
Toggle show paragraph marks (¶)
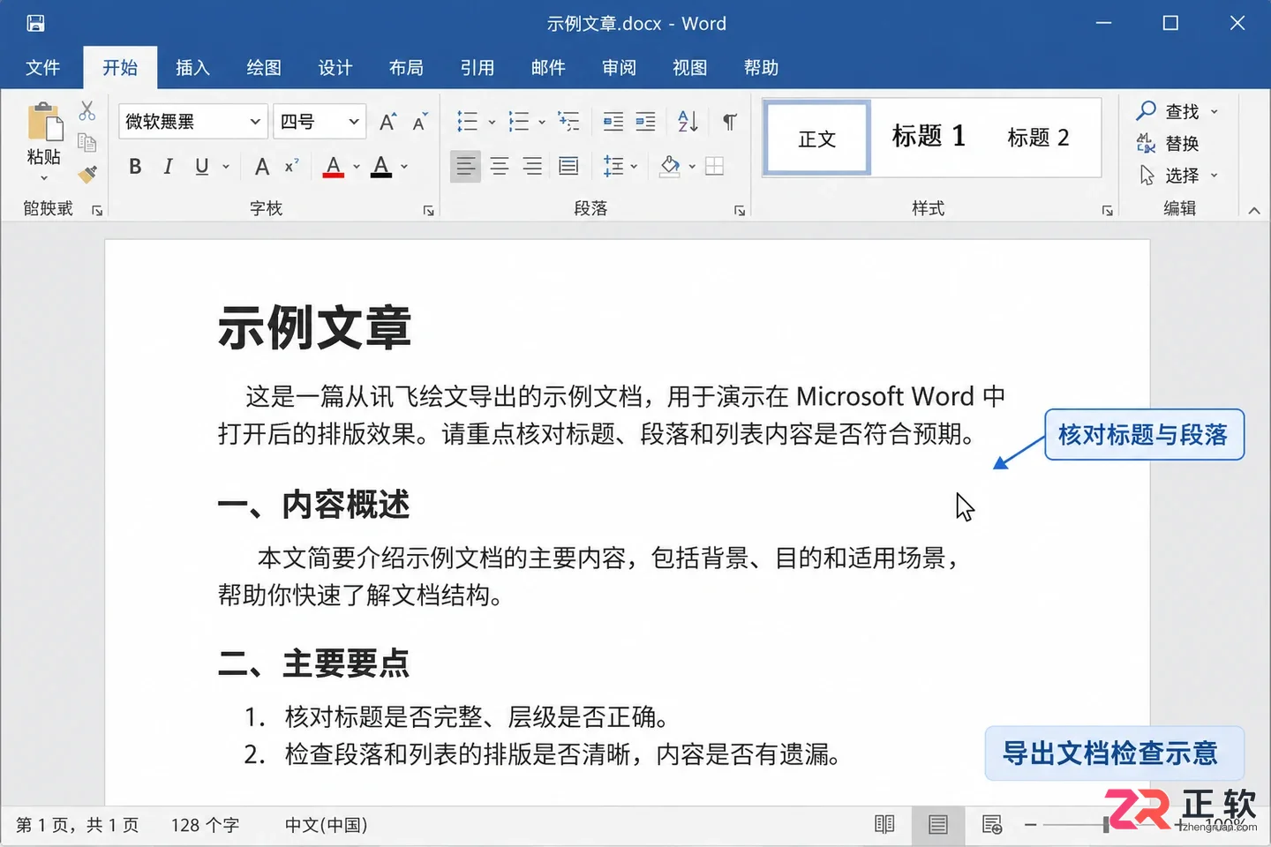[730, 122]
